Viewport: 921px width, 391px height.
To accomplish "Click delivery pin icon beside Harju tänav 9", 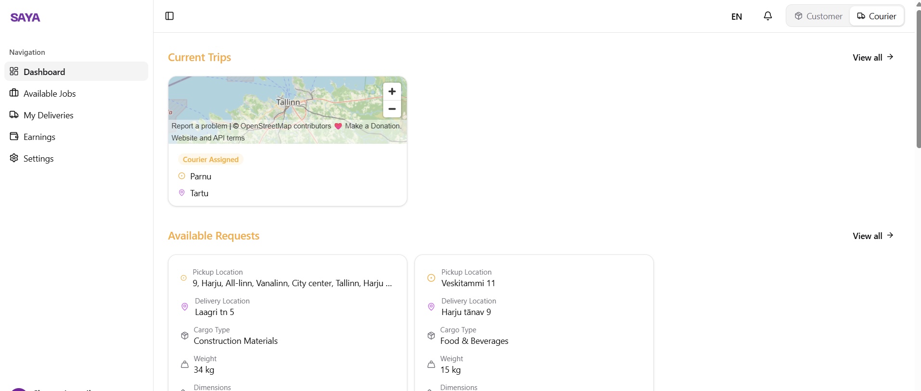I will point(431,306).
